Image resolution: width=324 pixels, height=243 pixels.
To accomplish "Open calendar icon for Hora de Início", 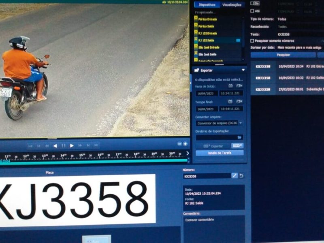I will pyautogui.click(x=230, y=86).
